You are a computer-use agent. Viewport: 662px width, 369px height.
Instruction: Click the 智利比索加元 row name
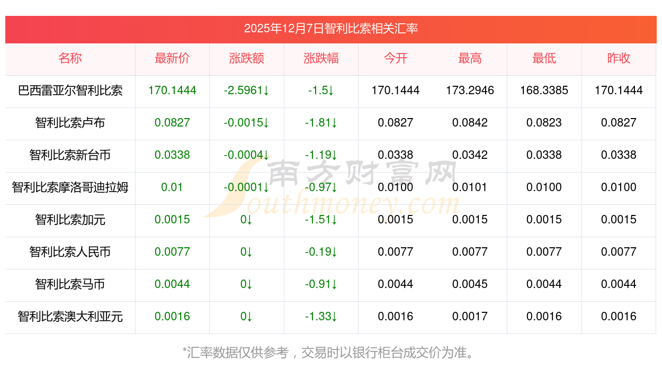(x=70, y=220)
